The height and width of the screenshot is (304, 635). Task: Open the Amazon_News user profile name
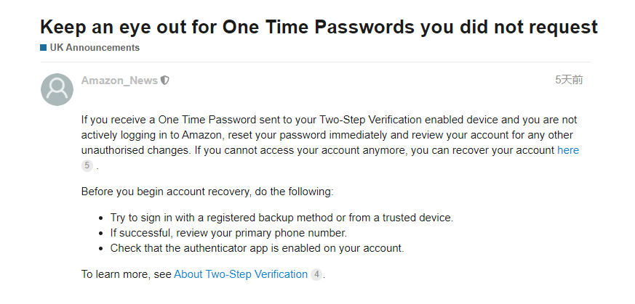(119, 81)
